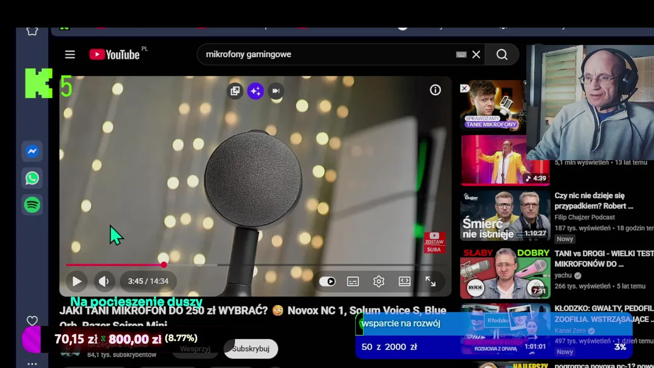Image resolution: width=654 pixels, height=368 pixels.
Task: Open the 'KŁODZKO' video title
Action: pyautogui.click(x=604, y=314)
